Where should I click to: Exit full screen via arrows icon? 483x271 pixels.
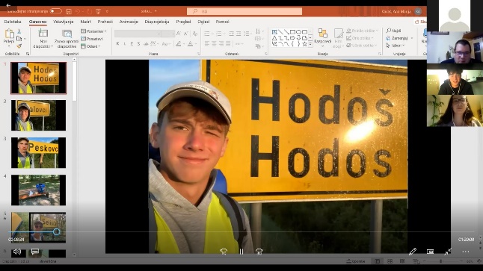pos(448,252)
